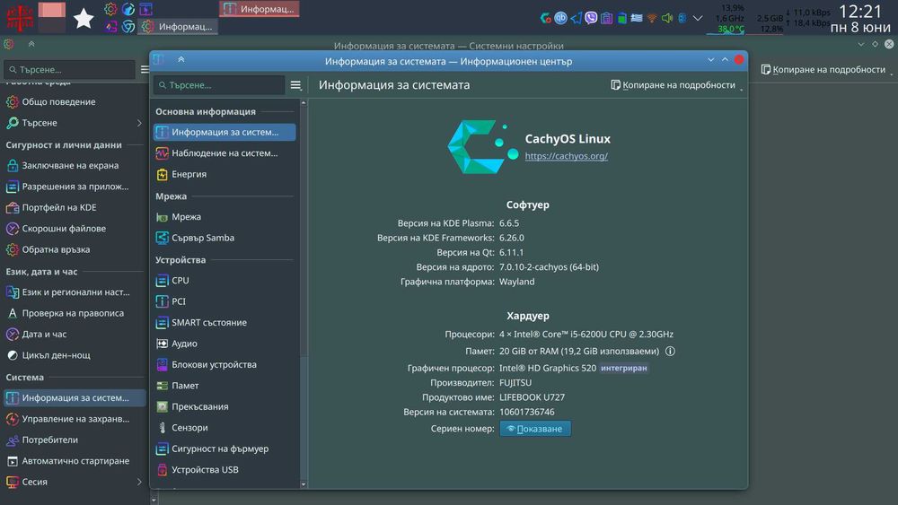Open the Памет info page
This screenshot has height=505, width=898.
[224, 386]
